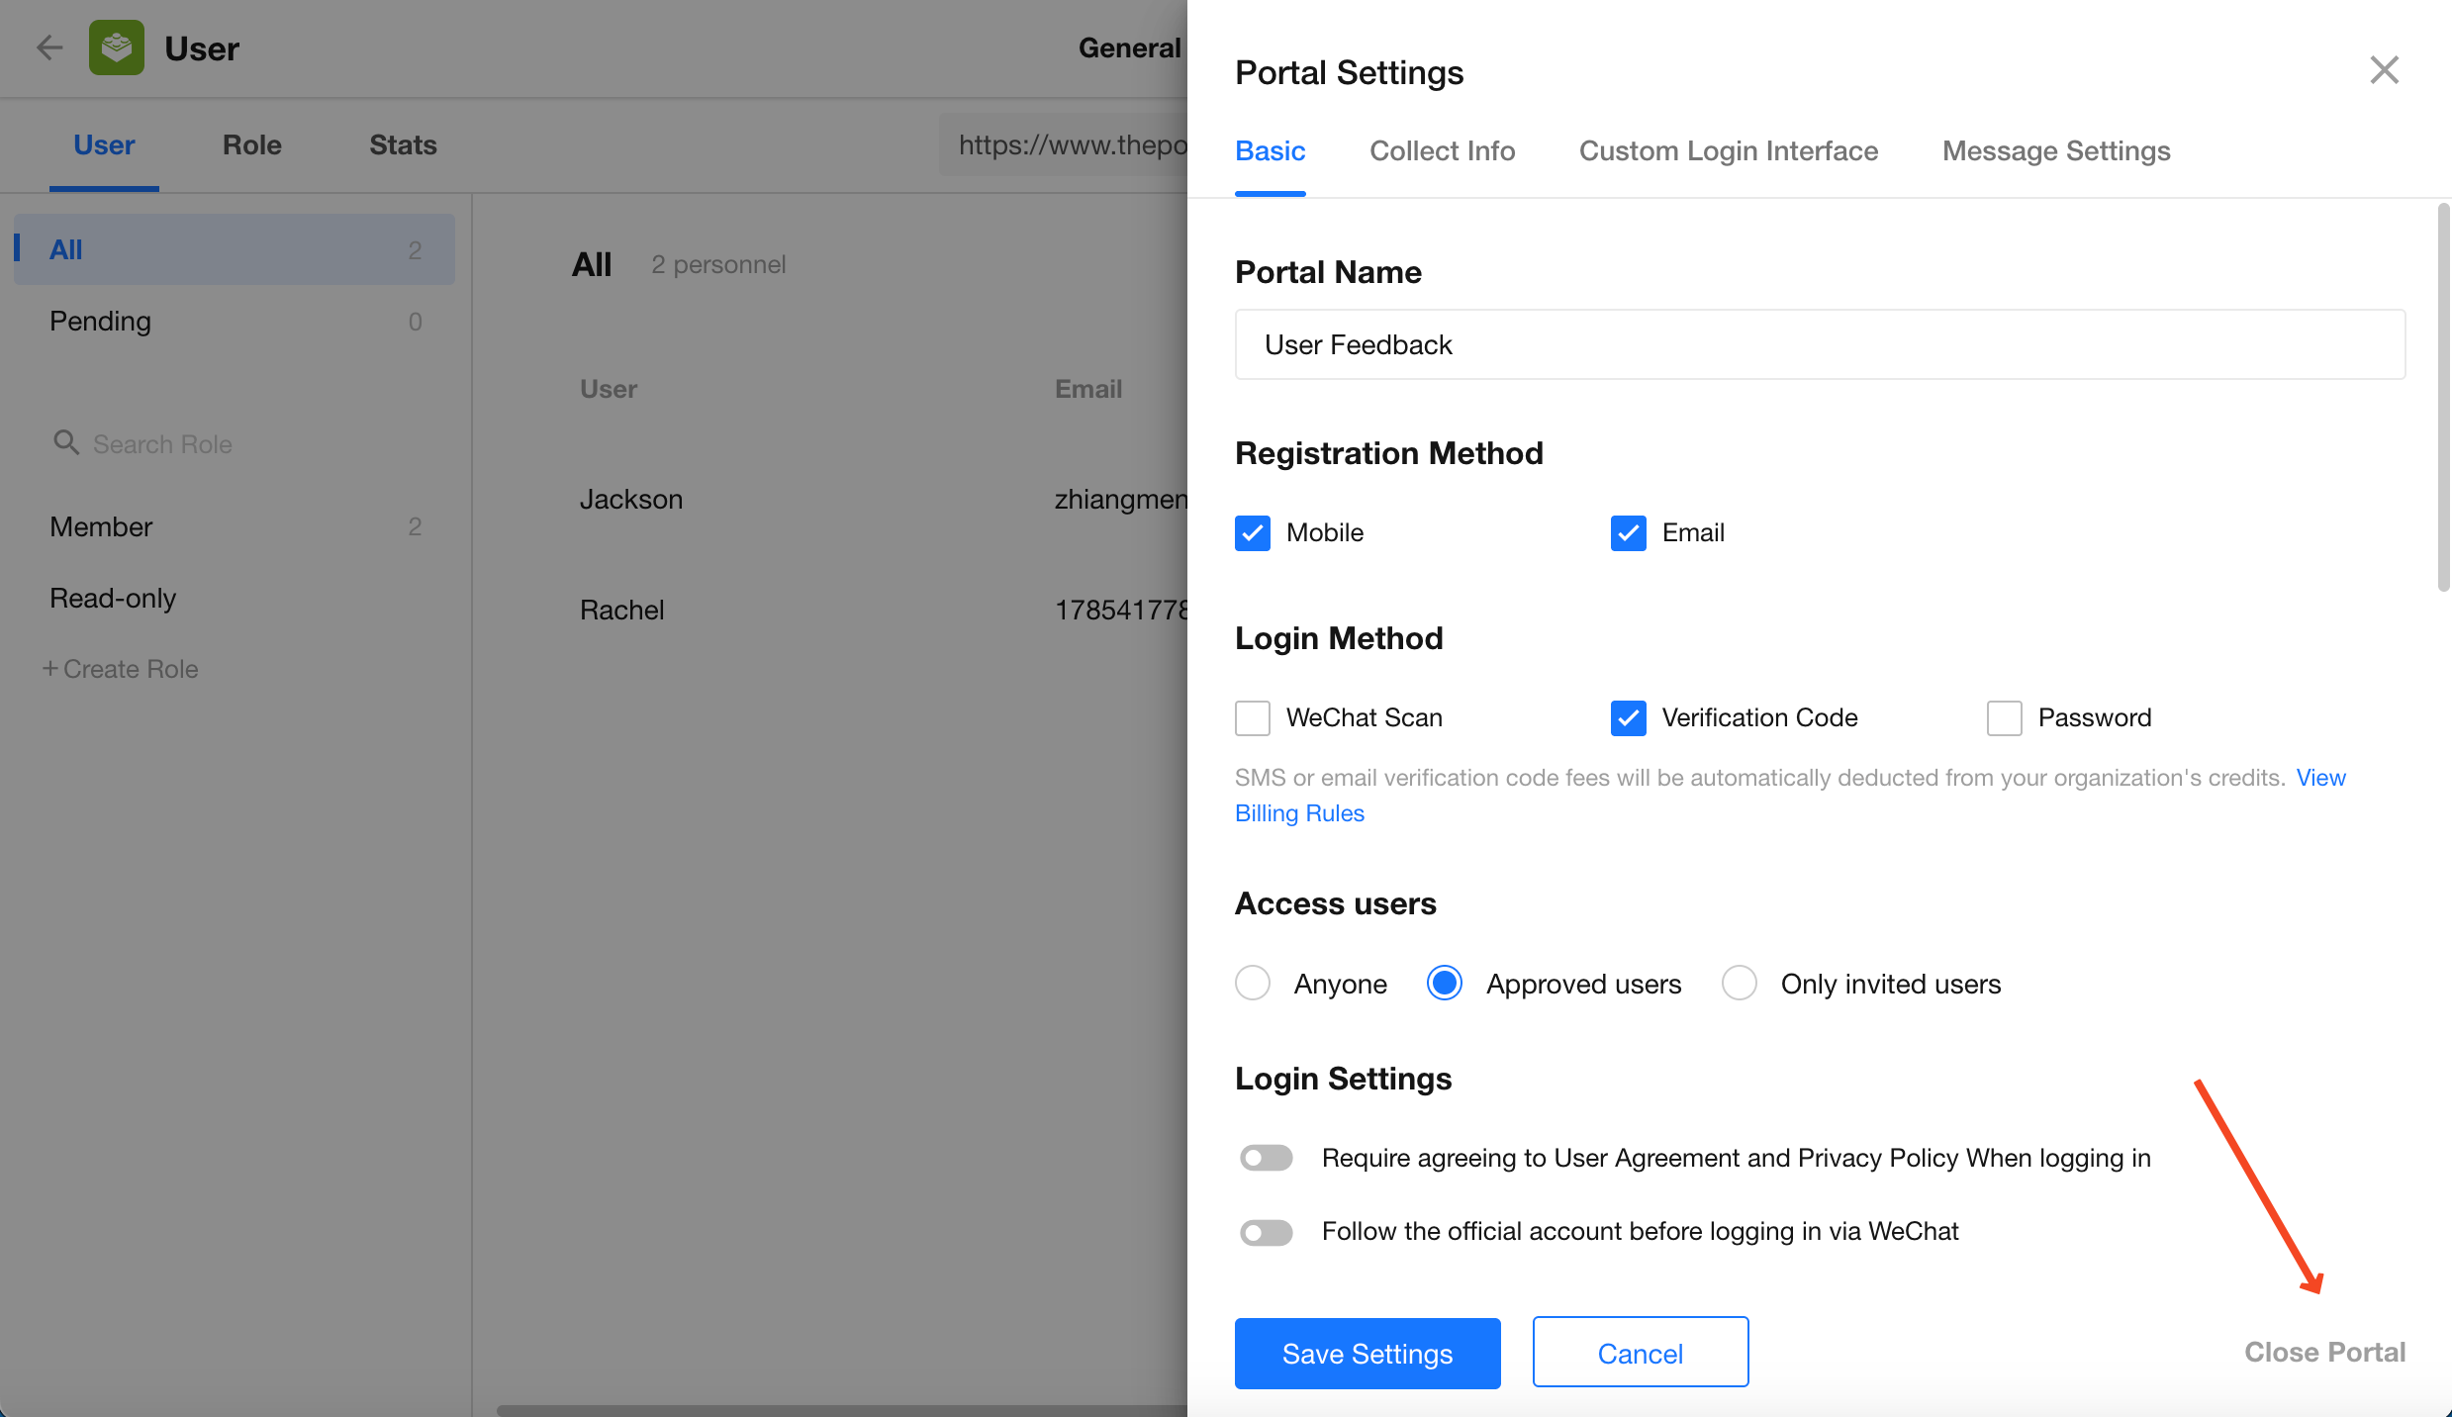Click the User column header
The width and height of the screenshot is (2452, 1417).
[x=609, y=389]
